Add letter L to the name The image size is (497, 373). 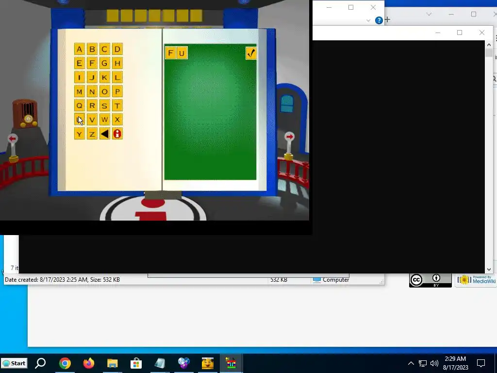[x=117, y=77]
